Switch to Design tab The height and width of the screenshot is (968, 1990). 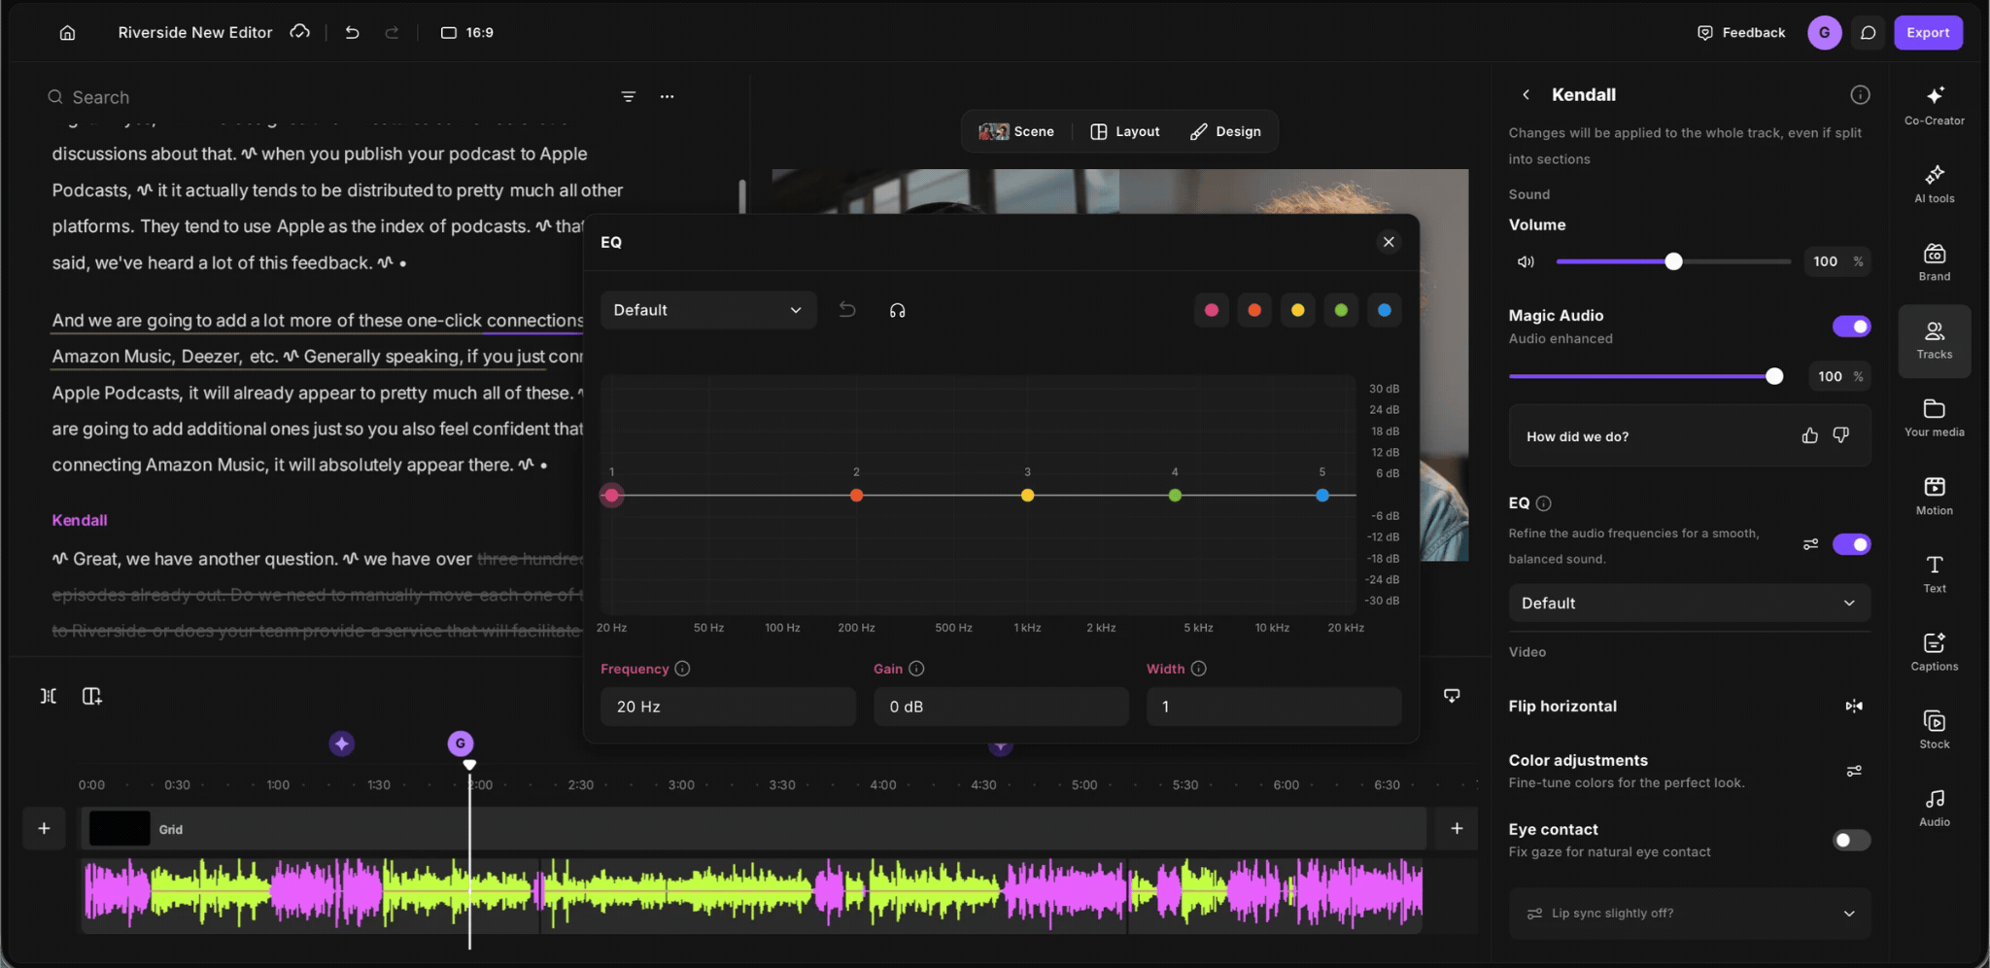pyautogui.click(x=1225, y=131)
